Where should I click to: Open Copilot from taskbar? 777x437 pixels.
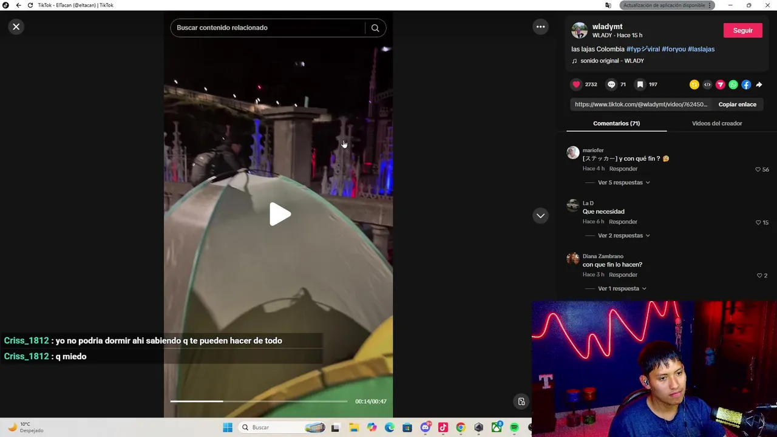[372, 427]
